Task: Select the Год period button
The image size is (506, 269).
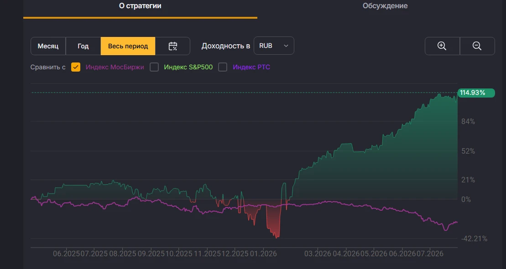Action: tap(83, 46)
